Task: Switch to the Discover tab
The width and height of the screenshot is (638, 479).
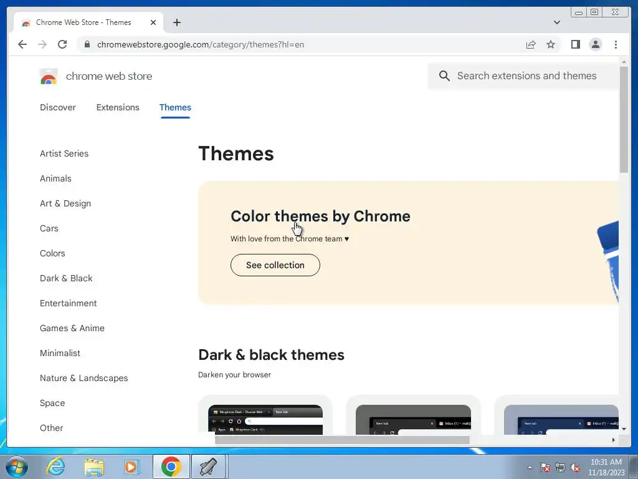Action: tap(58, 107)
